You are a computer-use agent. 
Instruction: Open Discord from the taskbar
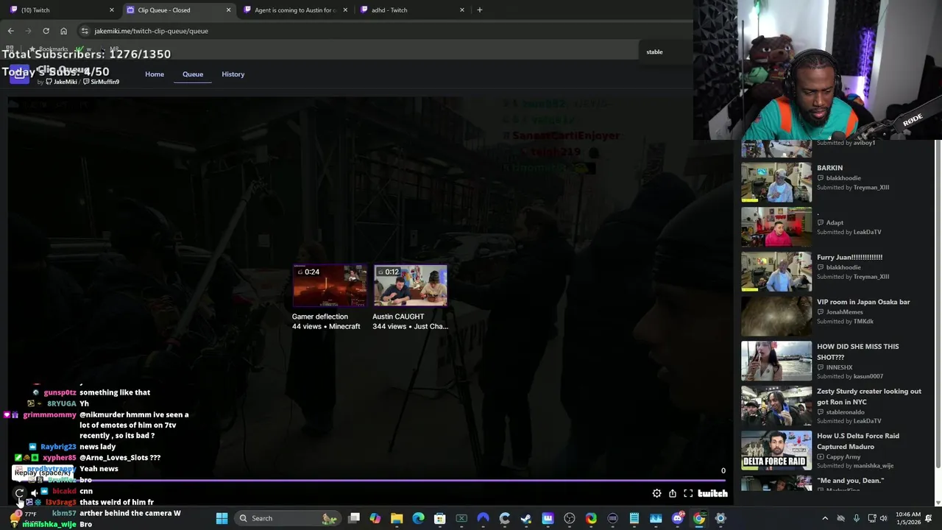point(678,518)
